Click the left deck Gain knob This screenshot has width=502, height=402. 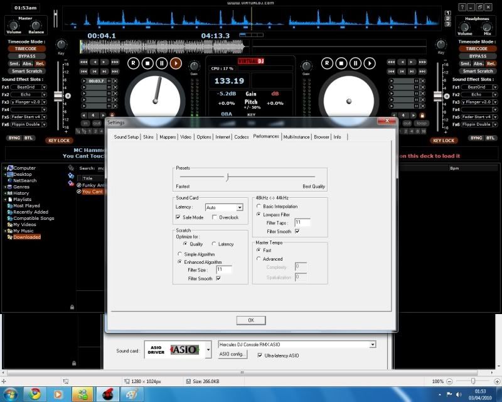194,66
